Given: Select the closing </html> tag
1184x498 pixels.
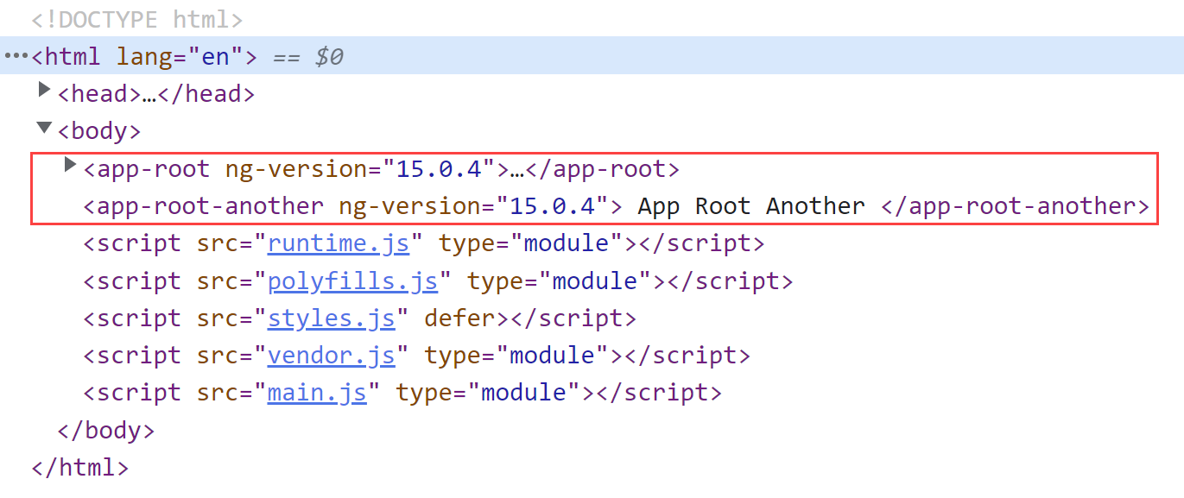Looking at the screenshot, I should (x=80, y=467).
